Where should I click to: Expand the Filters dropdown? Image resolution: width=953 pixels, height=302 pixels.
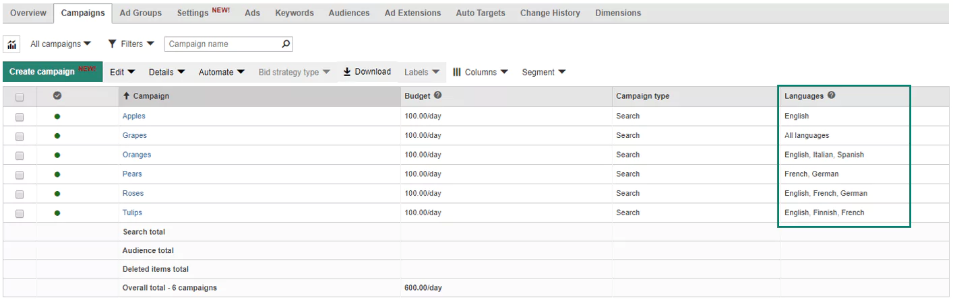click(131, 44)
